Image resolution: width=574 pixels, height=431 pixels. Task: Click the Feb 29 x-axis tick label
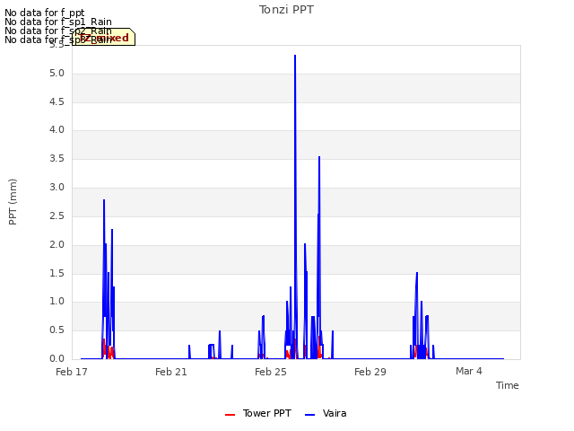point(370,372)
